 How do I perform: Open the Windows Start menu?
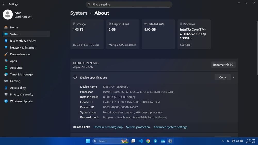pyautogui.click(x=88, y=141)
